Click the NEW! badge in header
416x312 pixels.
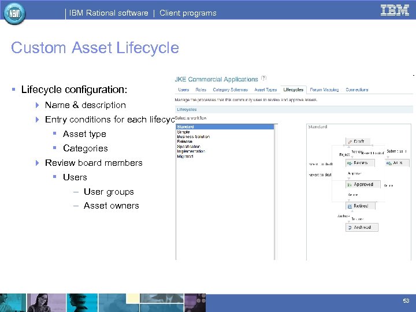15,13
